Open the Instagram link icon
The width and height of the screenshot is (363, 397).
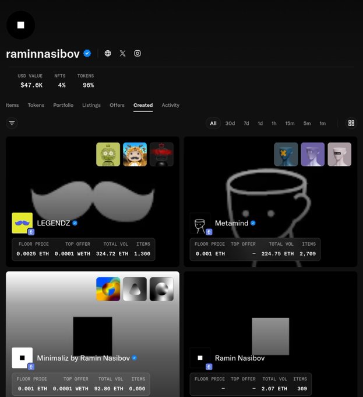[138, 53]
